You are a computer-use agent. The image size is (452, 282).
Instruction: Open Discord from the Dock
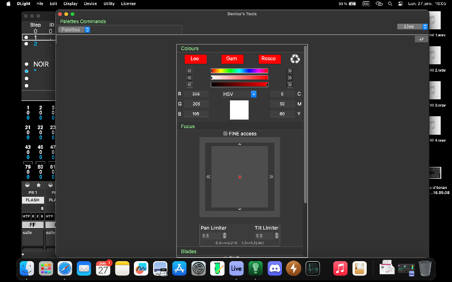pos(275,268)
